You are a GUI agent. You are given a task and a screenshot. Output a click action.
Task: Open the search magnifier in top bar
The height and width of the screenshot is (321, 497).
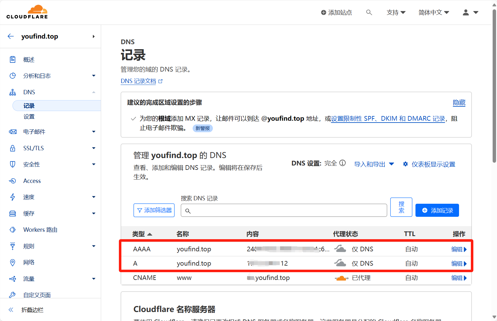(x=369, y=12)
